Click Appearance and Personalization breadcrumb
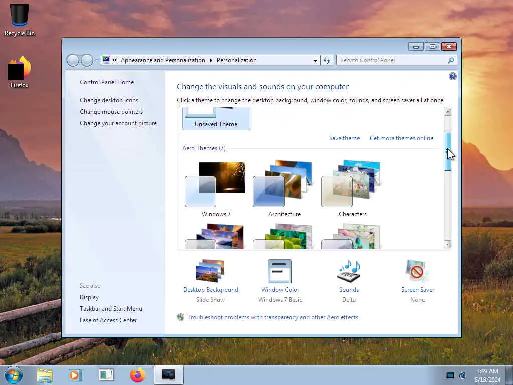Screen dimensions: 513x385 coord(163,60)
